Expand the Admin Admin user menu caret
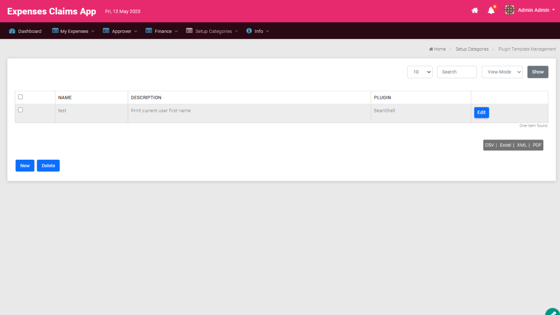Screen dimensions: 560x315 click(x=554, y=10)
